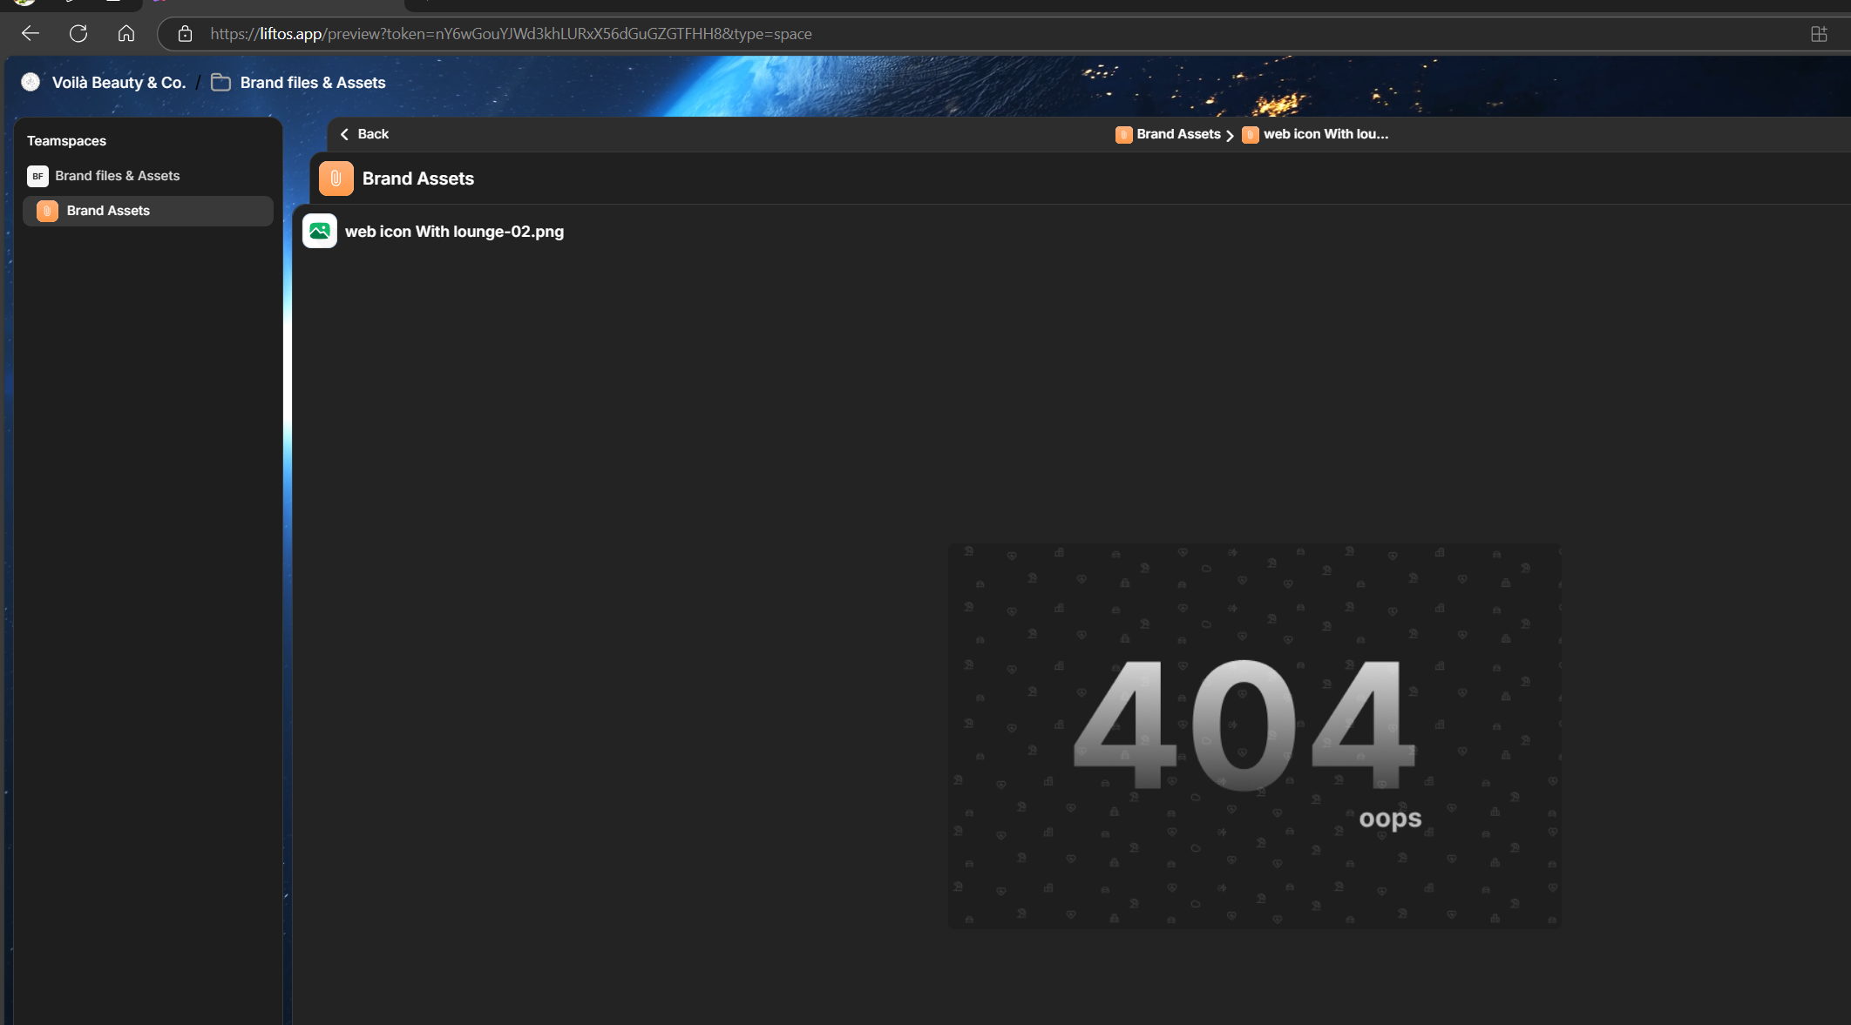The height and width of the screenshot is (1025, 1851).
Task: View site info via lock icon
Action: tap(185, 34)
